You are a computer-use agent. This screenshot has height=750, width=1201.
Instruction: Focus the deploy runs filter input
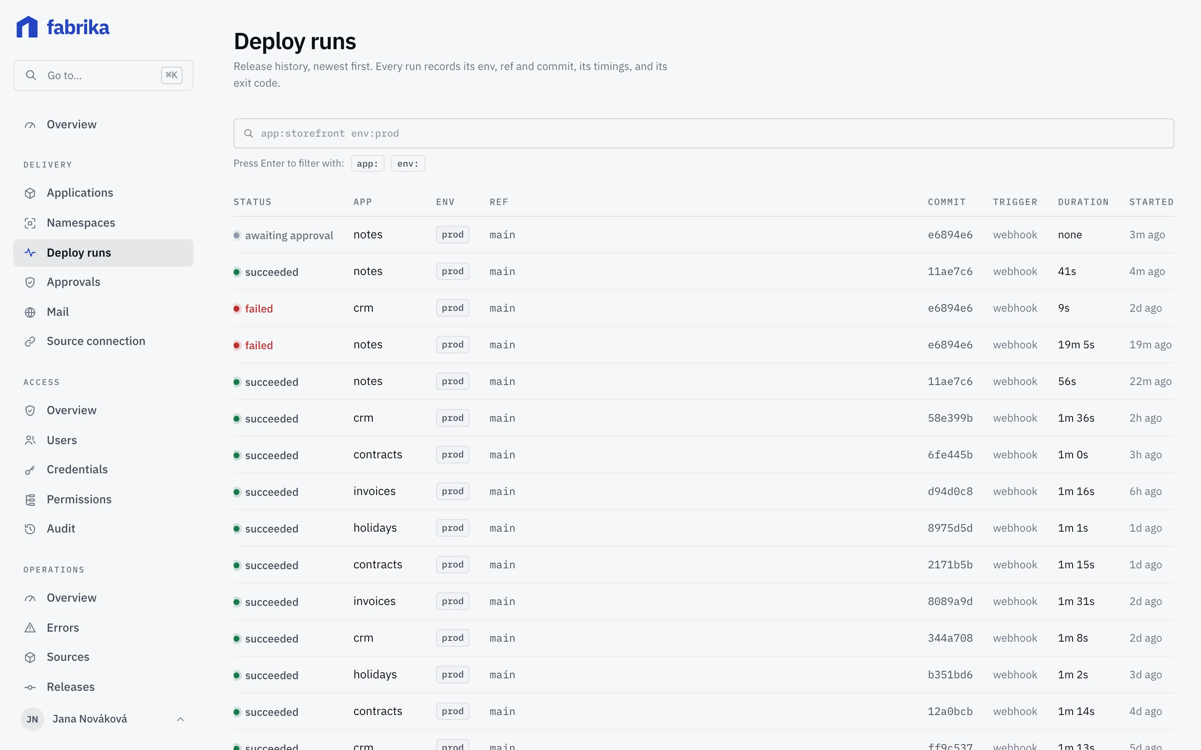tap(704, 133)
